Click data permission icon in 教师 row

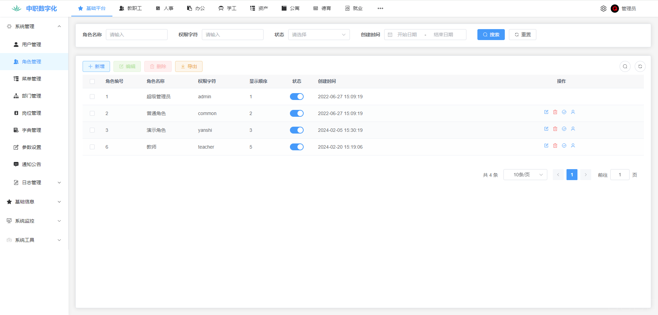564,146
